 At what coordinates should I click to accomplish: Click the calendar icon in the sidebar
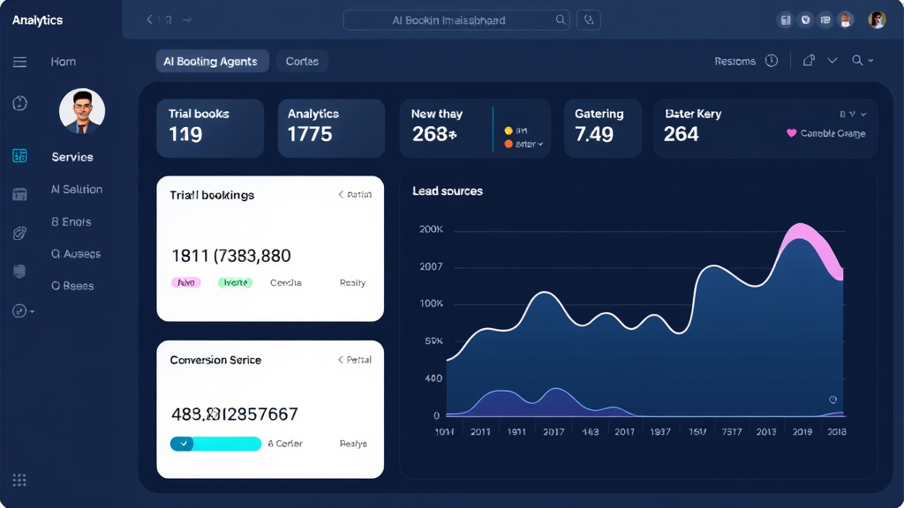tap(19, 194)
